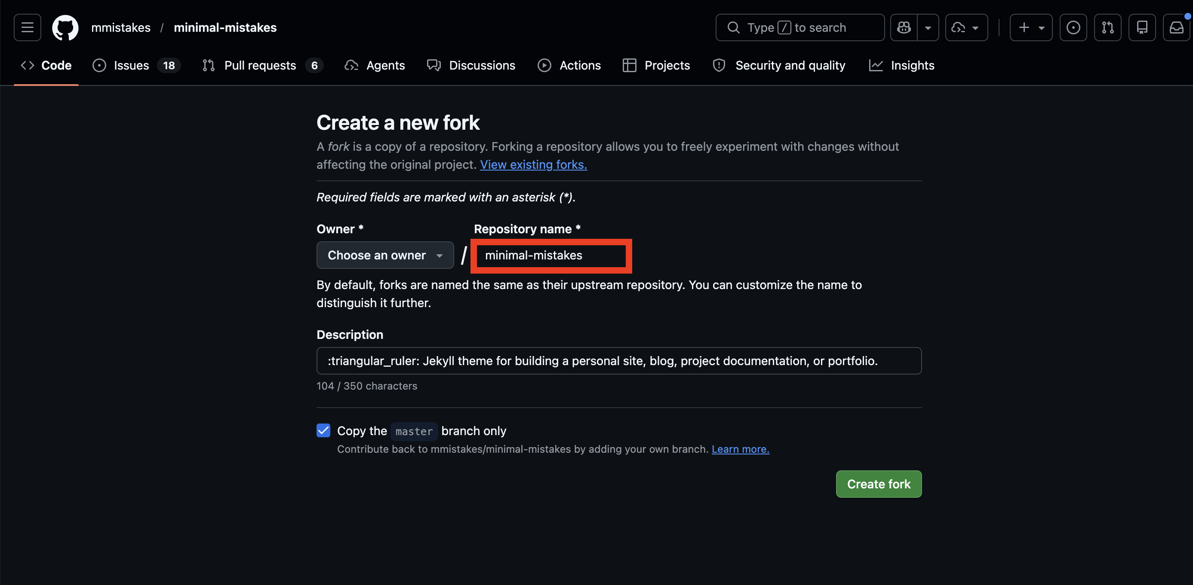The height and width of the screenshot is (585, 1193).
Task: Open the Agents tab
Action: click(x=375, y=66)
